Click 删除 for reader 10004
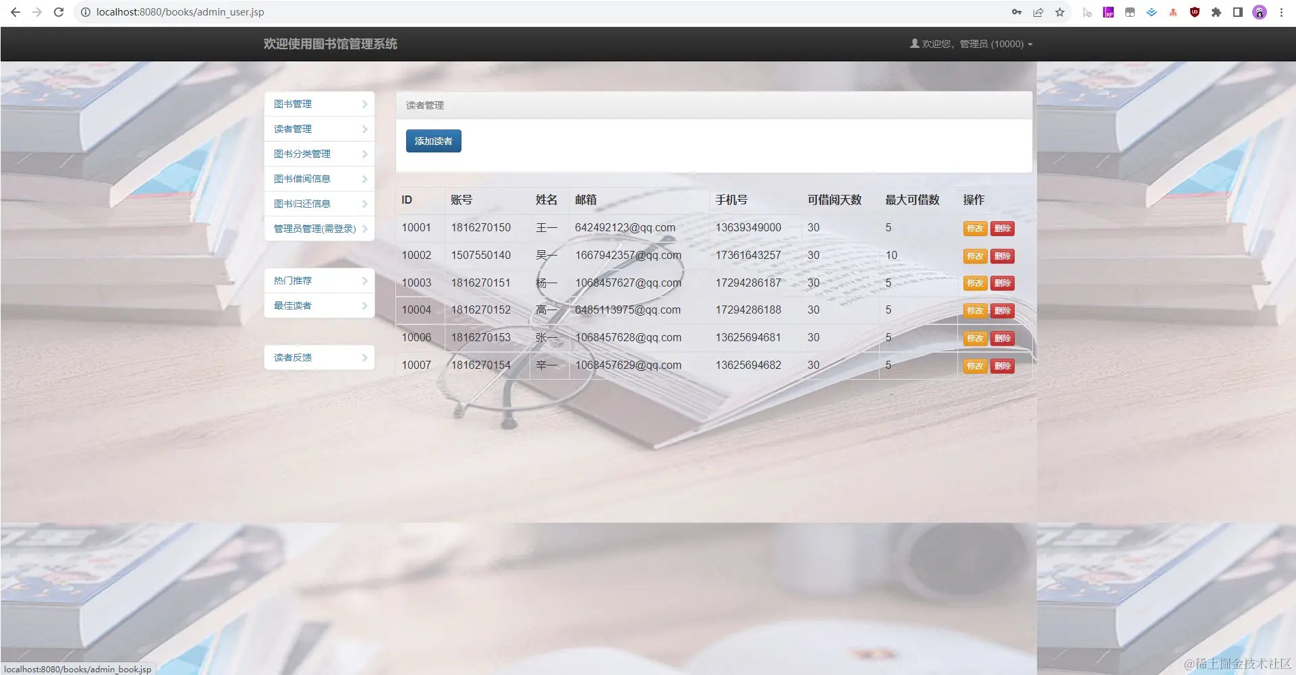Viewport: 1296px width, 675px height. (x=1003, y=311)
